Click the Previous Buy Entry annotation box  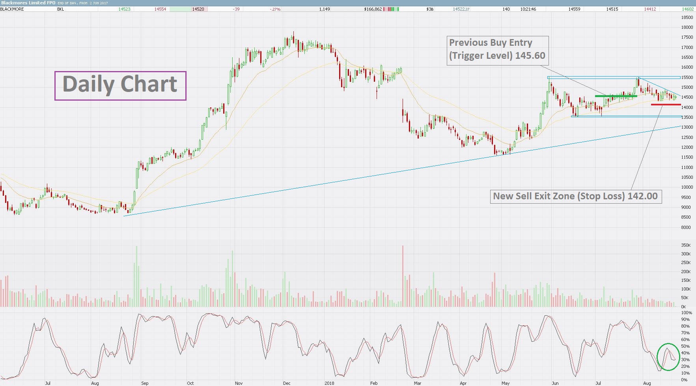click(497, 50)
